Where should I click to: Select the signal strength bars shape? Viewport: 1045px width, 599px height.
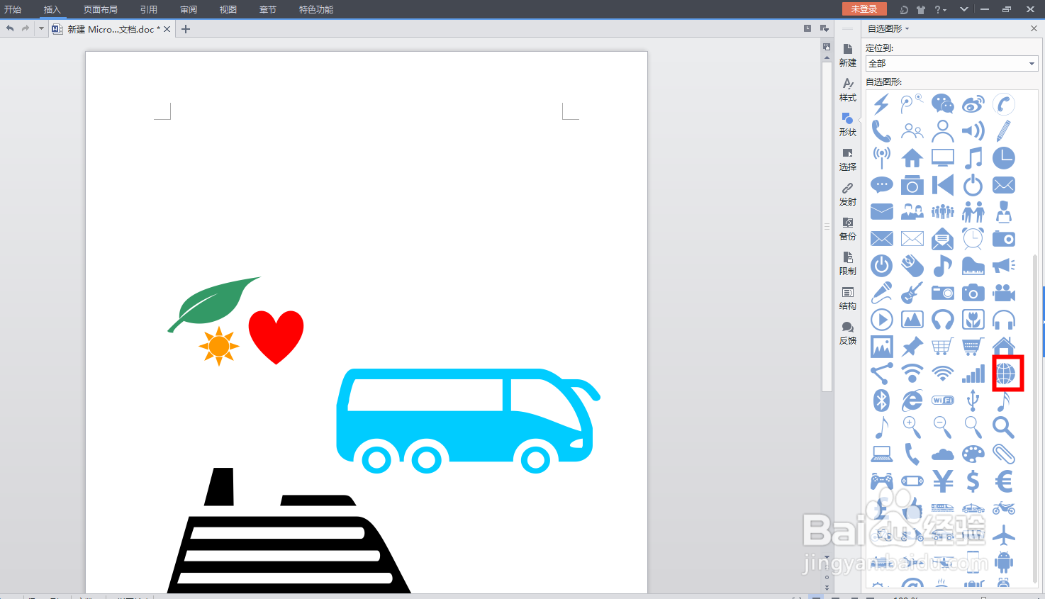click(x=973, y=374)
